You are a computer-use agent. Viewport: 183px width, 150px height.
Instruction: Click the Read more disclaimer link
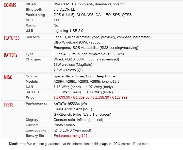[x=141, y=144]
